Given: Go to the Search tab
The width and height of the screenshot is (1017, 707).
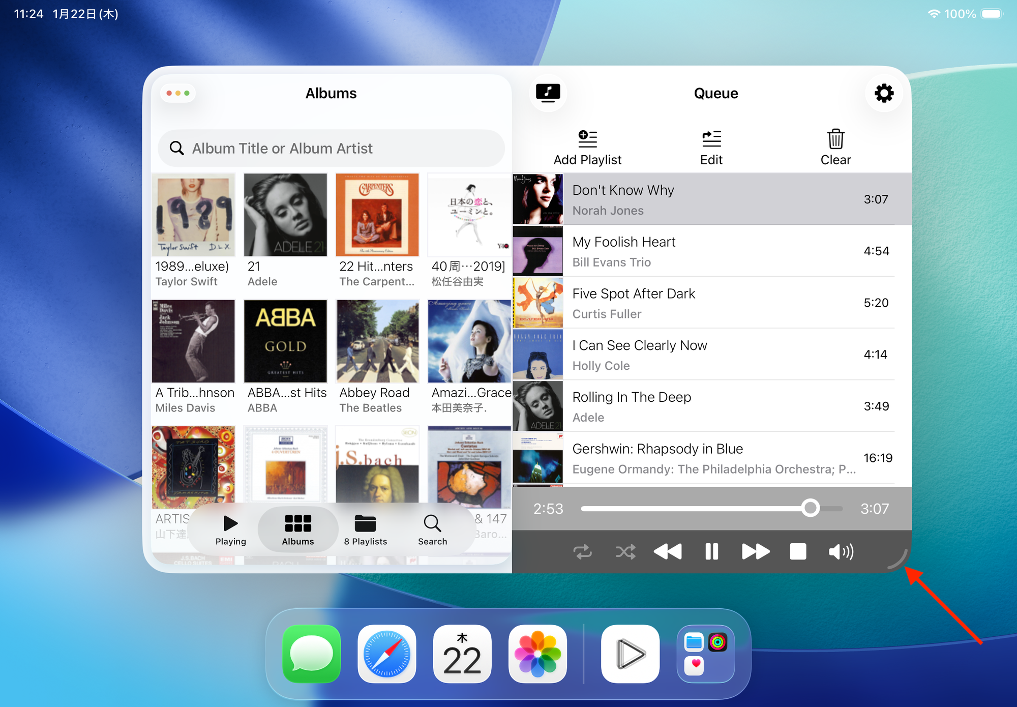Looking at the screenshot, I should [432, 531].
